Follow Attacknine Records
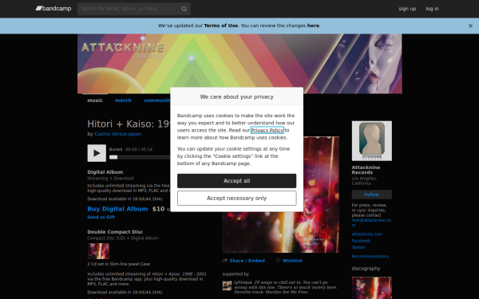Image resolution: width=479 pixels, height=299 pixels. 371,195
